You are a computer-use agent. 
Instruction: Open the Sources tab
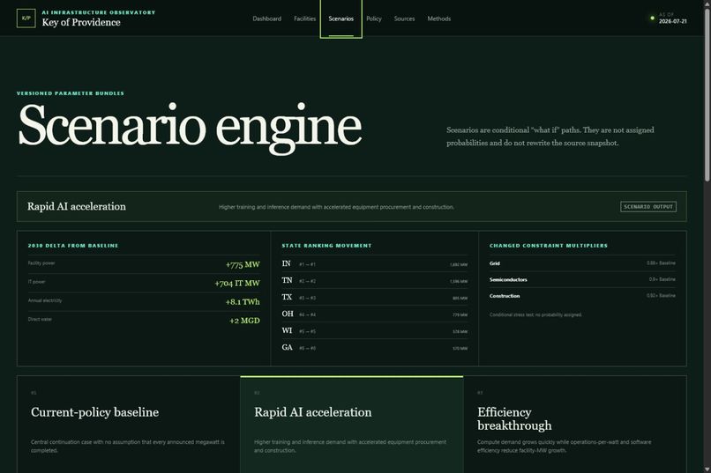pyautogui.click(x=404, y=18)
